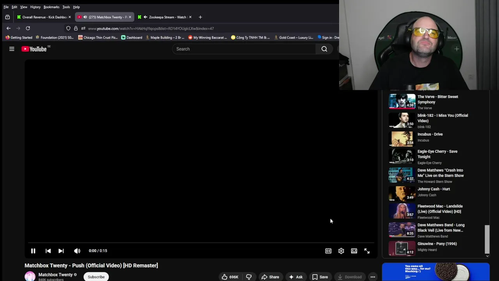The image size is (499, 281).
Task: Pause the video playback
Action: coord(33,251)
